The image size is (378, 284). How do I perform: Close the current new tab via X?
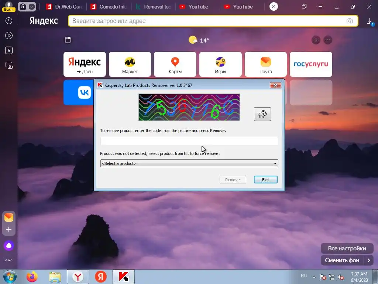pyautogui.click(x=274, y=7)
